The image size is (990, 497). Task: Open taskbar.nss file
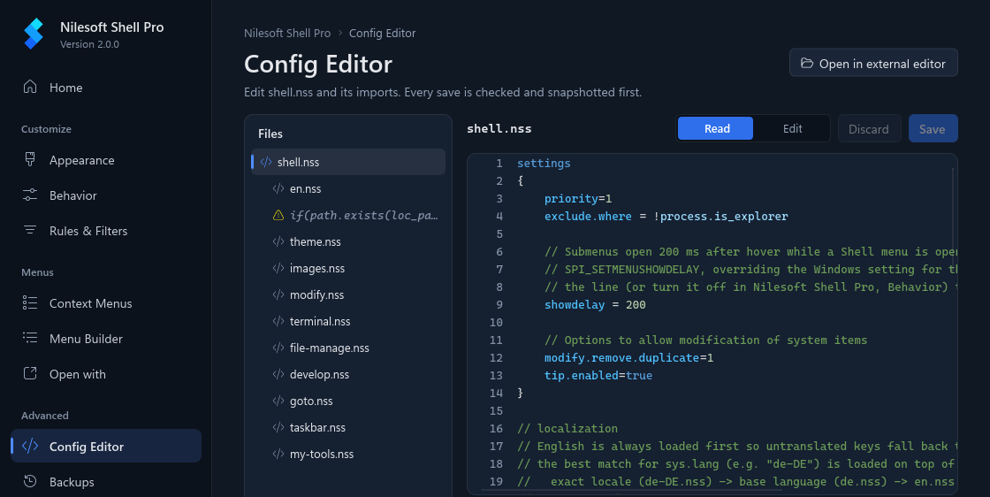(348, 427)
